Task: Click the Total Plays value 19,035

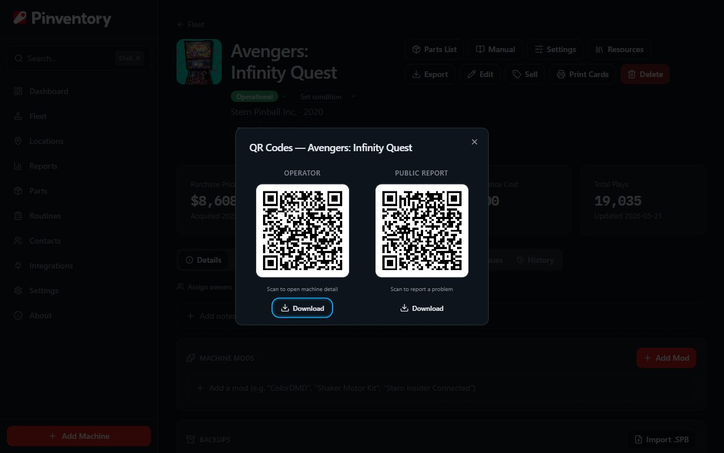Action: point(618,200)
